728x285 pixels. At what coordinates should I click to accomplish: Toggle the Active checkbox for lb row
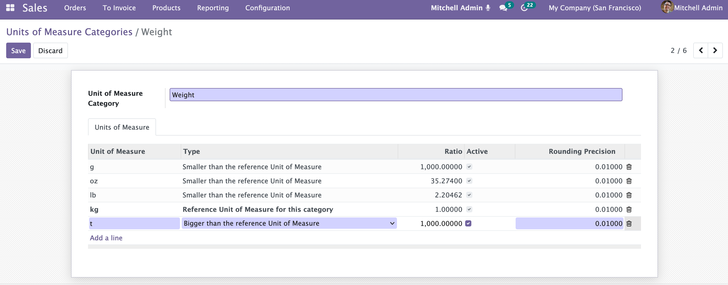point(469,195)
